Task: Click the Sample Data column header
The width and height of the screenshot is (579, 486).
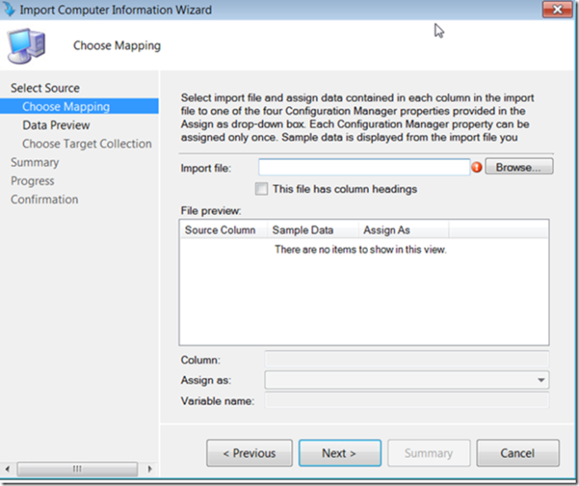Action: [313, 230]
